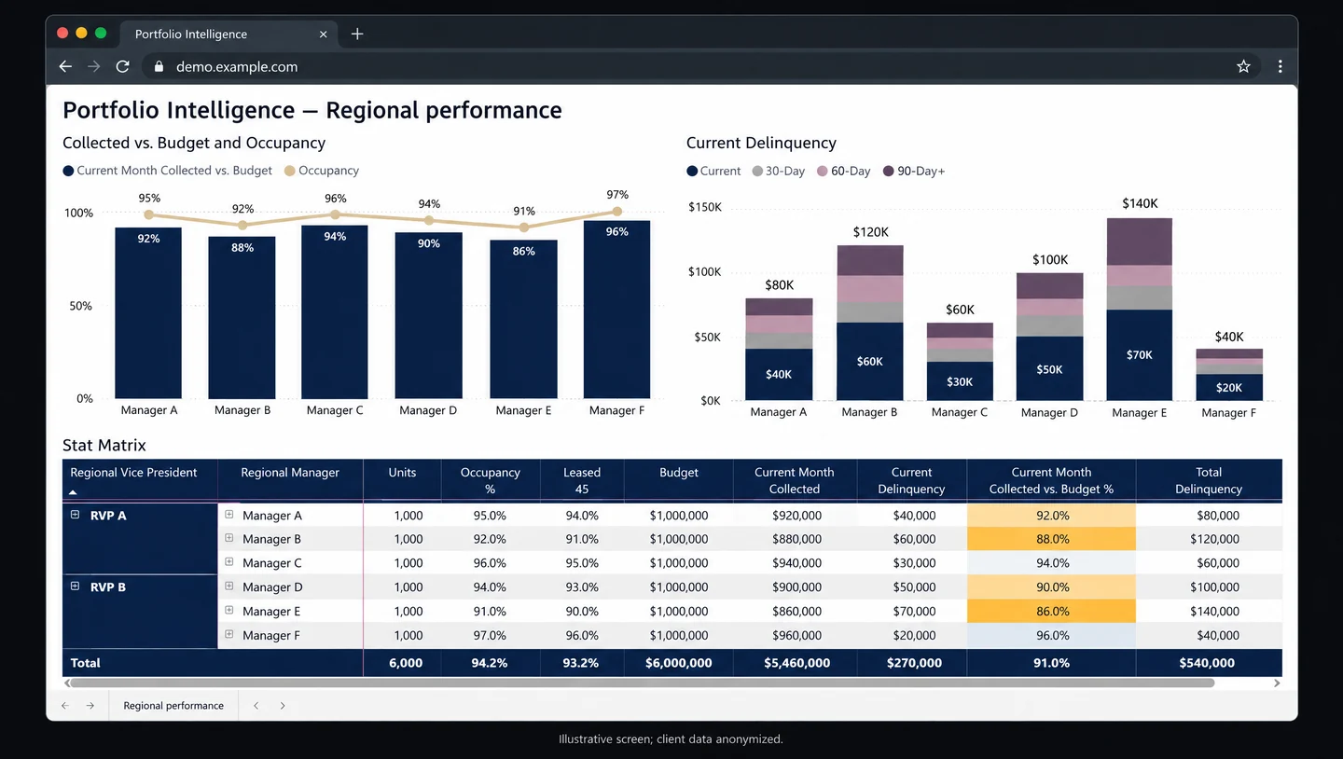Open a new browser tab
This screenshot has height=759, width=1343.
357,34
